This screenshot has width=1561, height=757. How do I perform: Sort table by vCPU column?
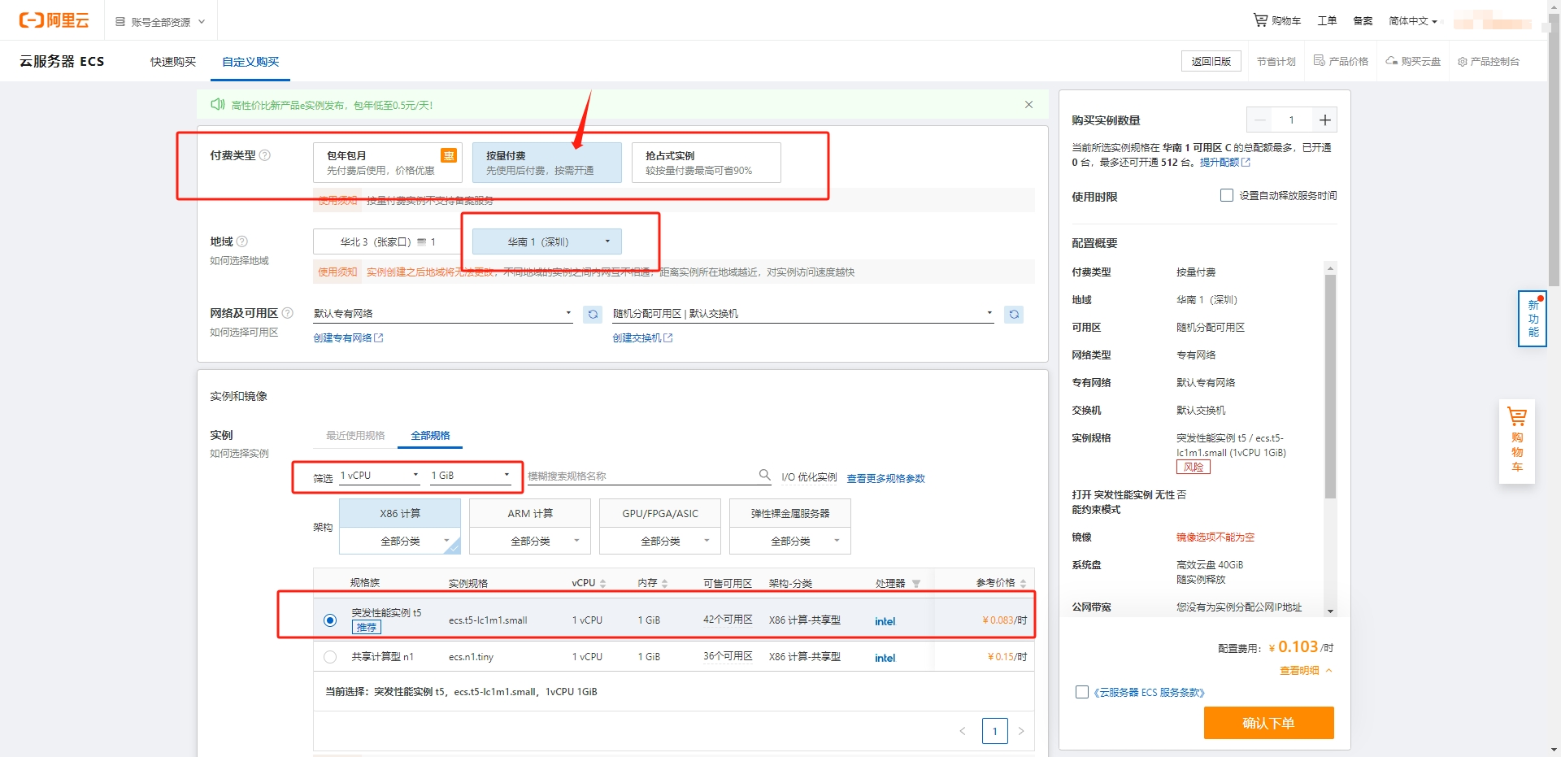[602, 584]
